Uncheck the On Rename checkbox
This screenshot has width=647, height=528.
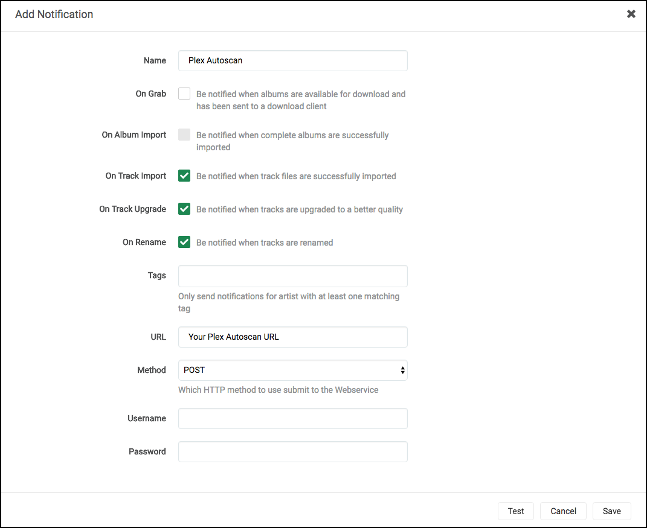coord(184,242)
